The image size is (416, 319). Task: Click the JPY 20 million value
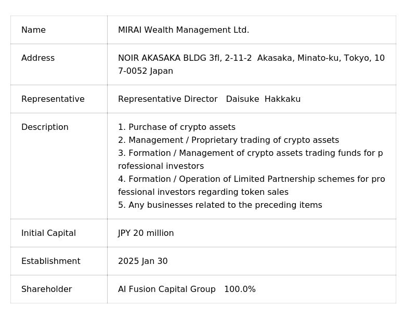(x=146, y=233)
